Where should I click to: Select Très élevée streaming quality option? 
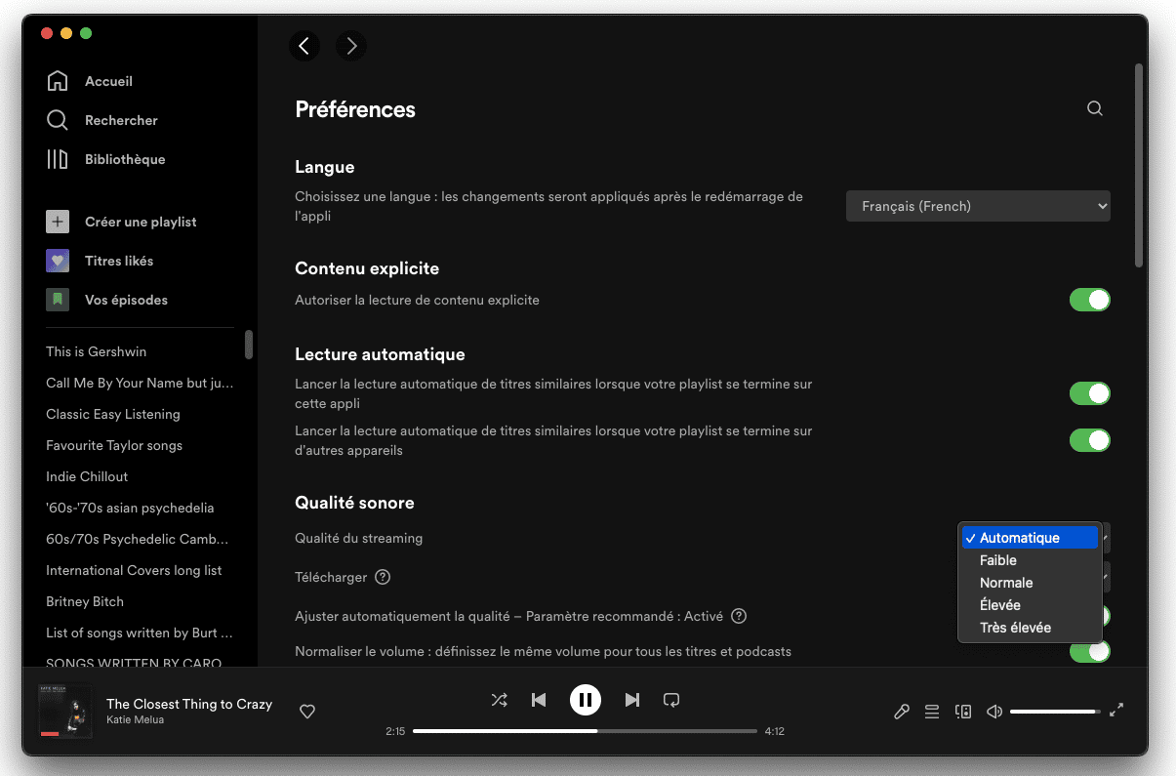pos(1015,628)
